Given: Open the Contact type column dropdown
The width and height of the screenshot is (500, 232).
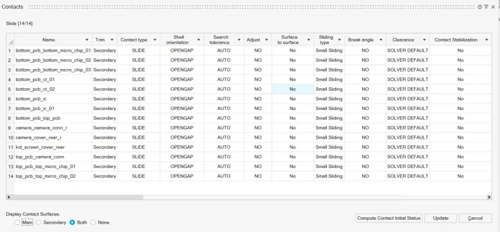Looking at the screenshot, I should point(155,40).
